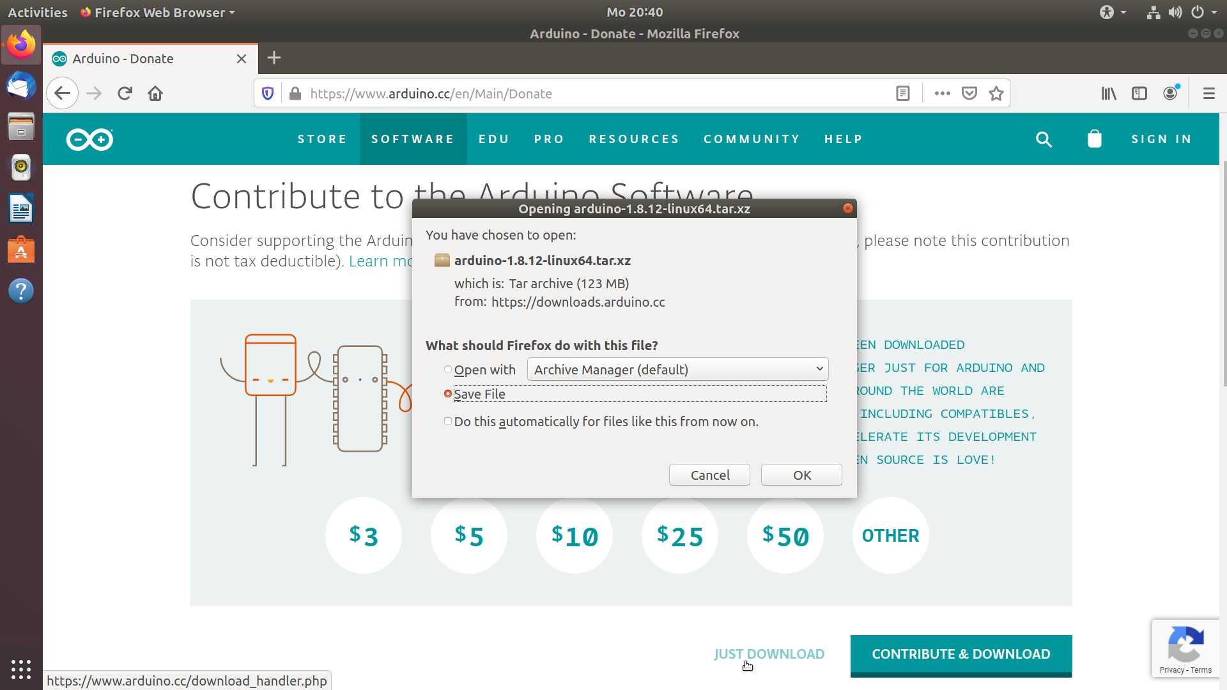Go back one page in Firefox
Screen dimensions: 1227x690
(x=62, y=93)
